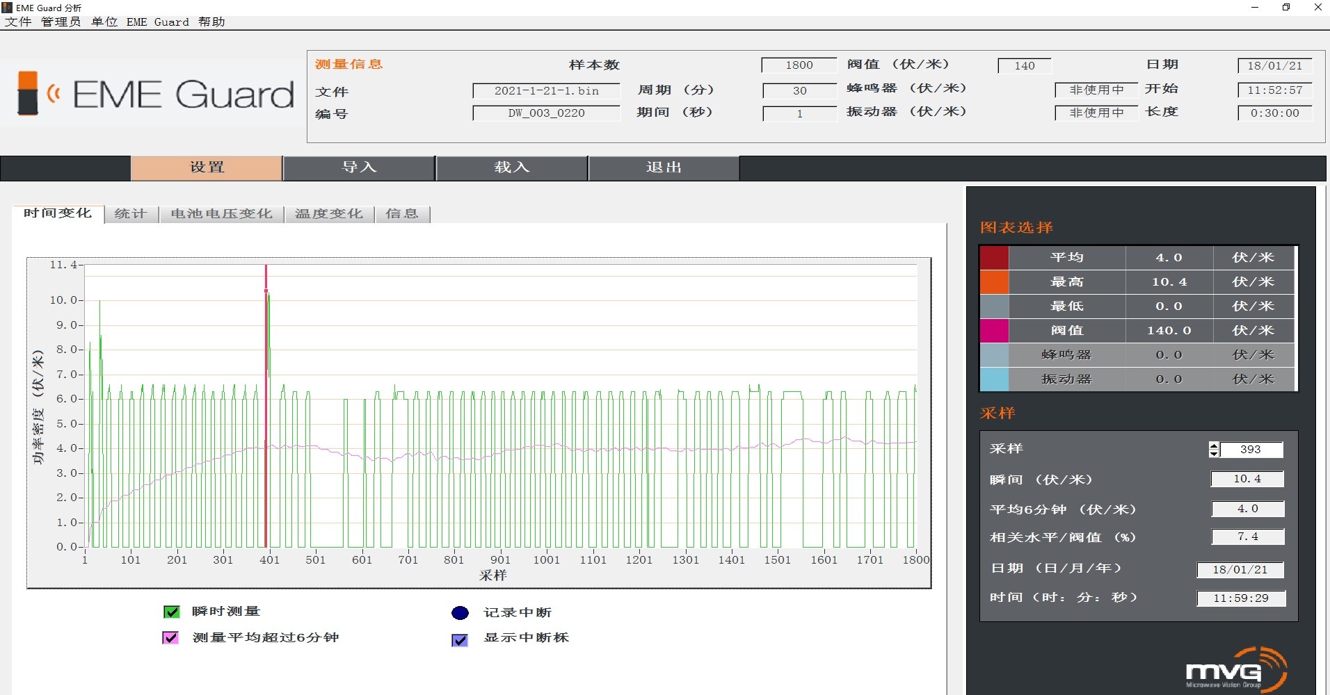The height and width of the screenshot is (695, 1330).
Task: Click the 阀值 field showing 140
Action: (x=1024, y=66)
